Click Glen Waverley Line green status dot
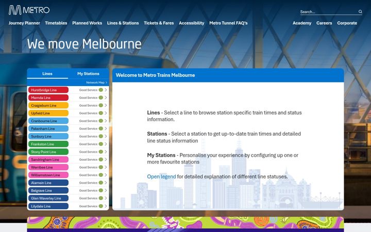The image size is (371, 232). (x=101, y=198)
